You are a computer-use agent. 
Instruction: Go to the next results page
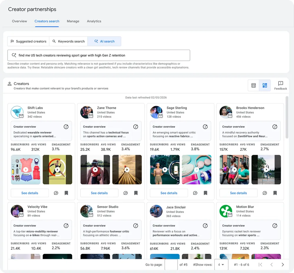pyautogui.click(x=283, y=264)
